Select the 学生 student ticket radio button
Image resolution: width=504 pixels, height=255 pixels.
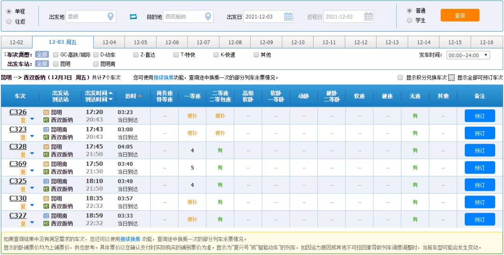pos(410,20)
